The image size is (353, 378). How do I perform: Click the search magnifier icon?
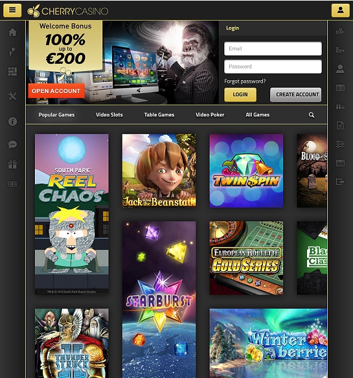(x=311, y=115)
